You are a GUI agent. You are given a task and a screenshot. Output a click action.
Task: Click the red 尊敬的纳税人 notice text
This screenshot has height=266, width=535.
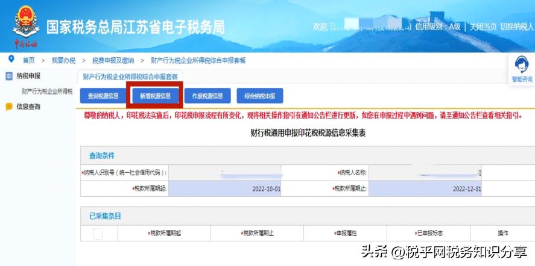tap(303, 116)
